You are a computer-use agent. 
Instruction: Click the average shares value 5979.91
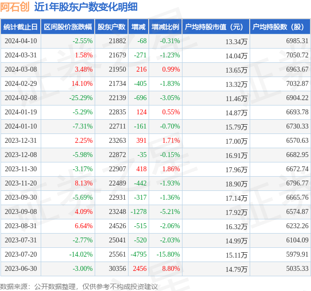(x=297, y=254)
